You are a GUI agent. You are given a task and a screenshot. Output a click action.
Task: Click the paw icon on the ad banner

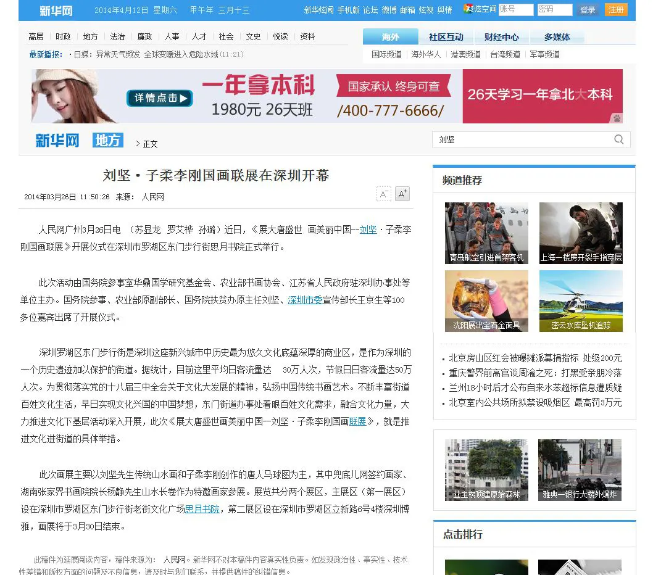point(617,118)
